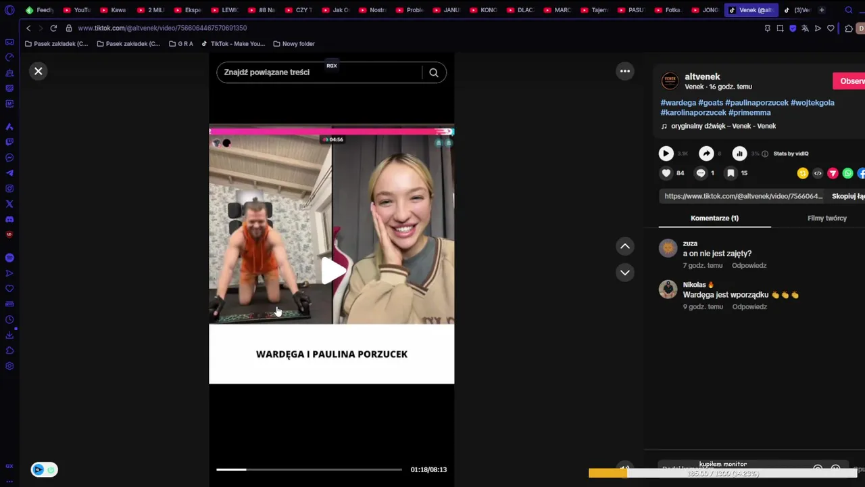The height and width of the screenshot is (487, 865).
Task: Click the vidIQ shares arrow icon
Action: coord(706,154)
